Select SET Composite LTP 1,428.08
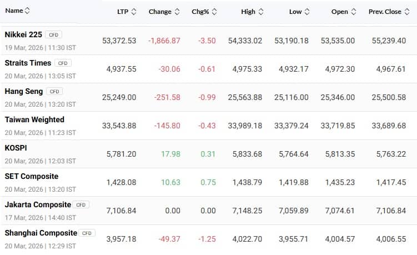The width and height of the screenshot is (417, 255). [121, 182]
